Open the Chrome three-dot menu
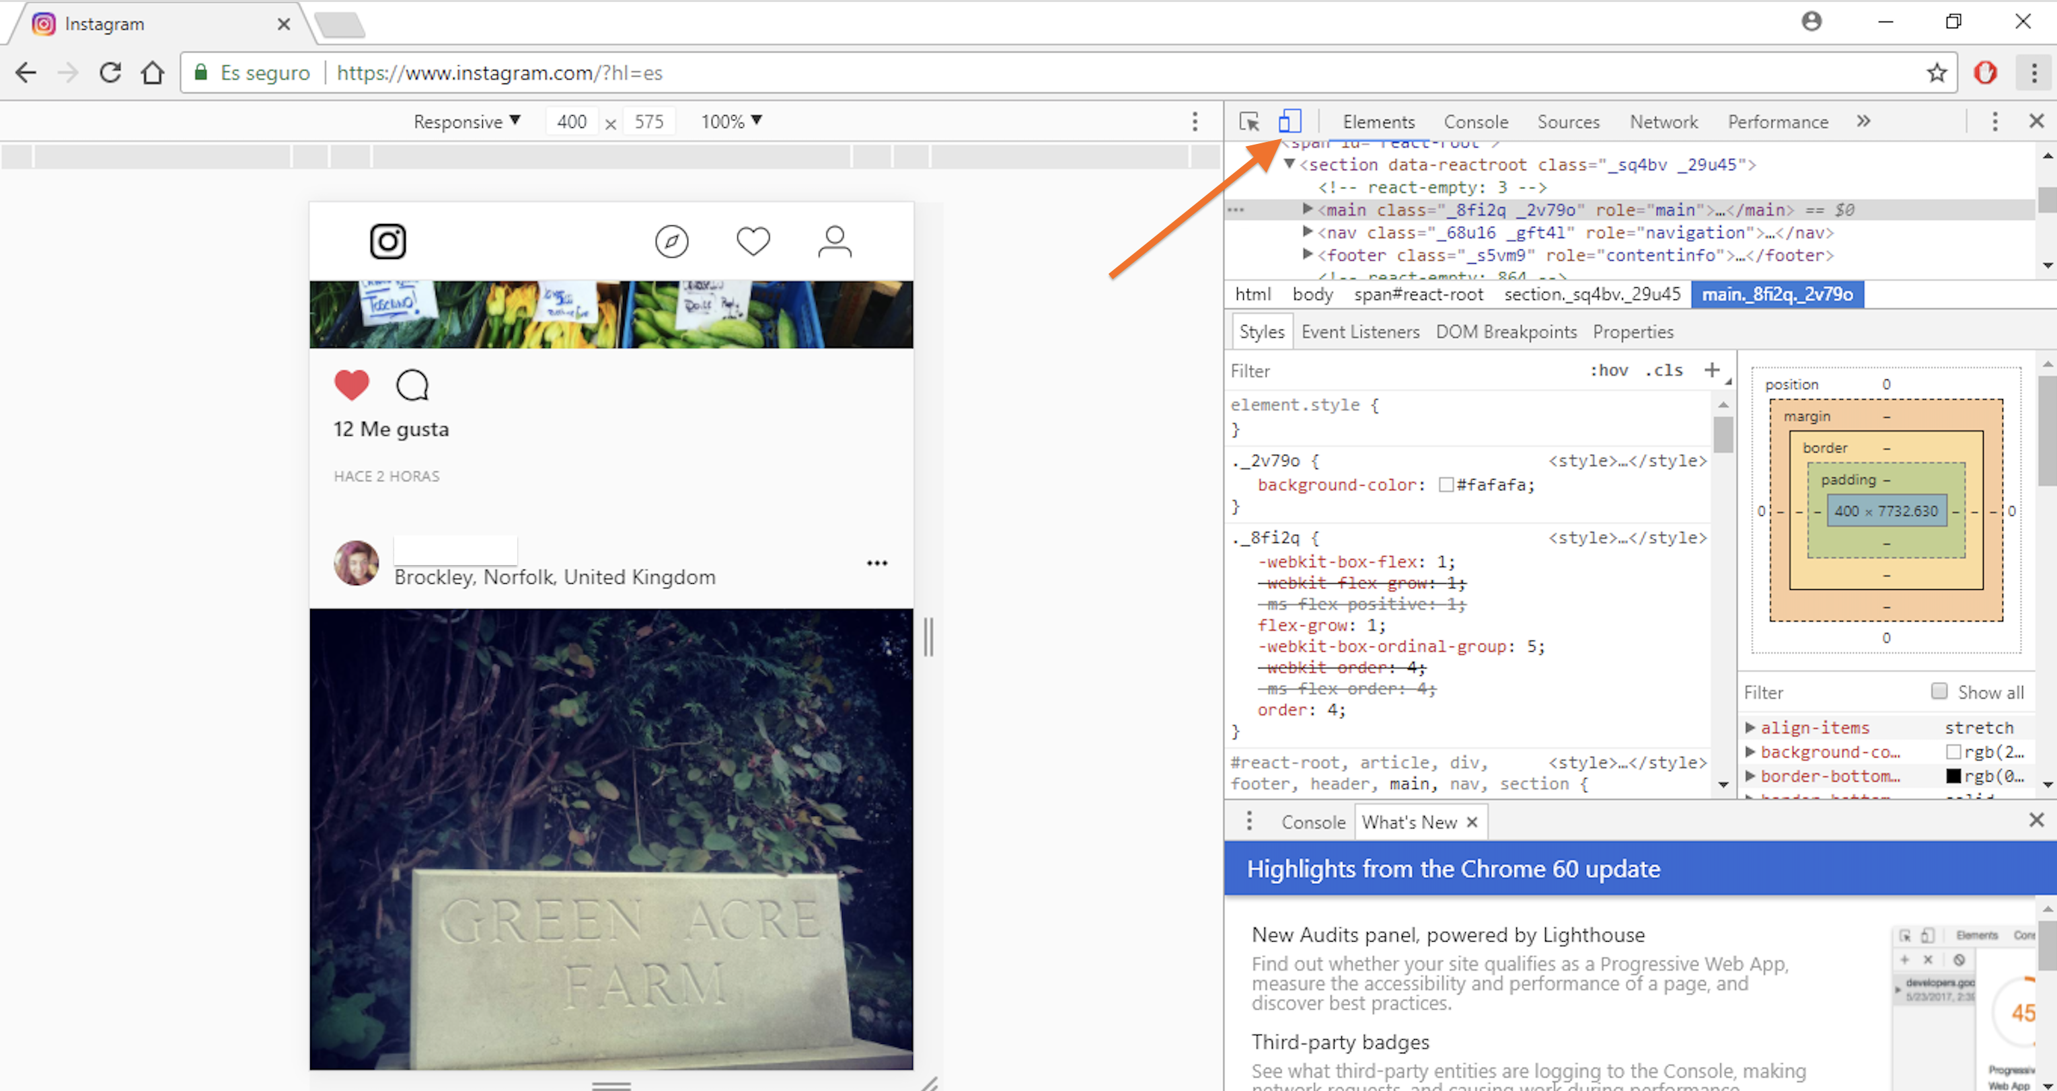 click(2034, 73)
